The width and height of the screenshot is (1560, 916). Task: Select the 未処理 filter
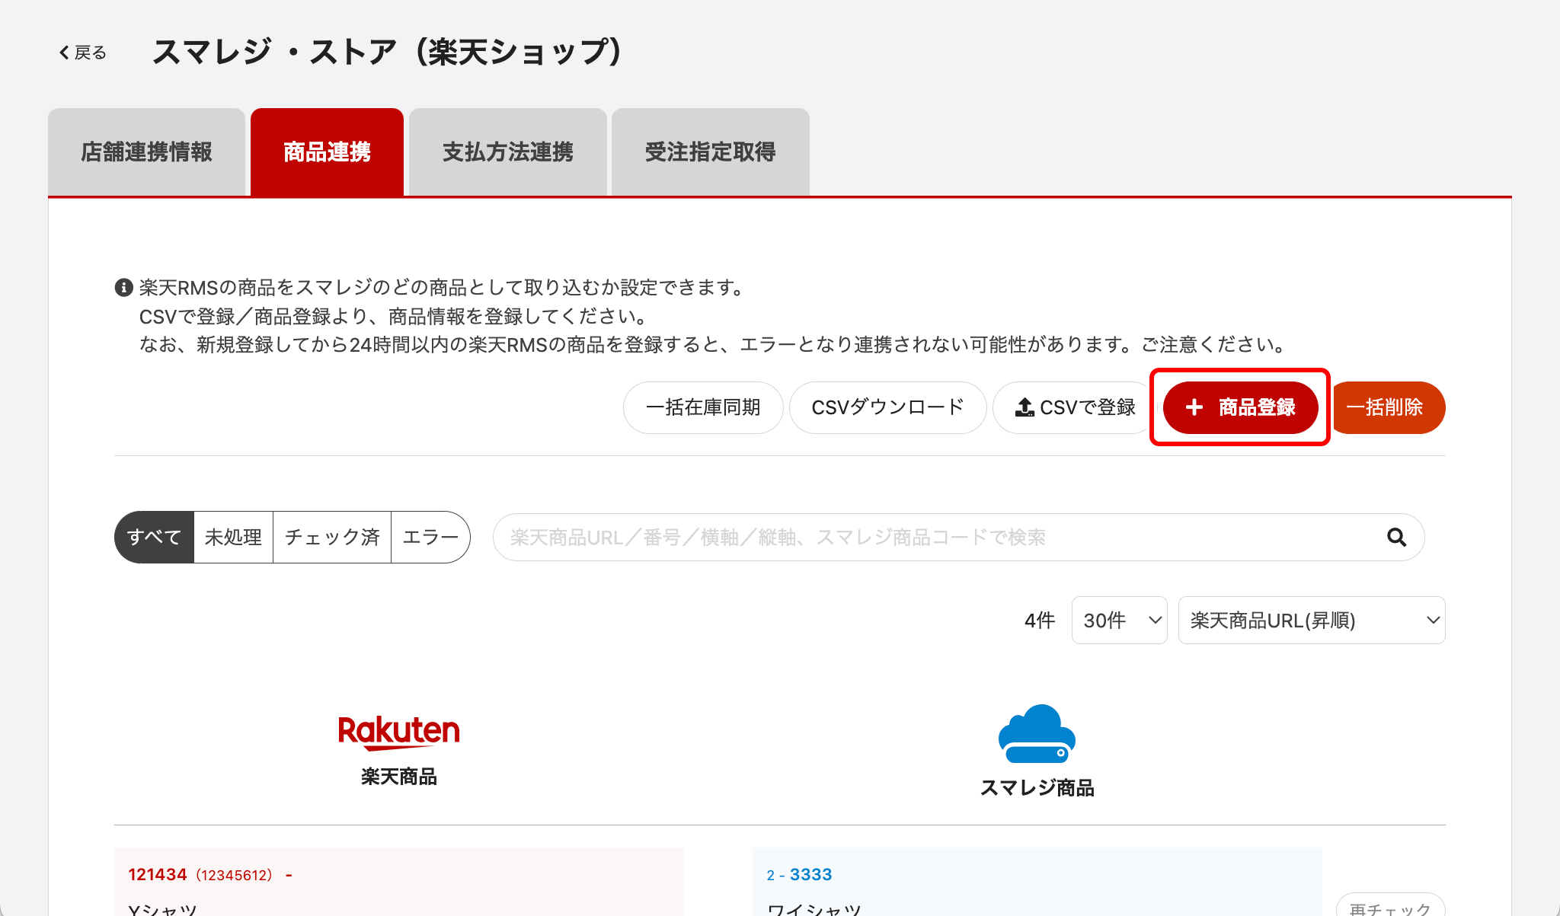click(233, 538)
